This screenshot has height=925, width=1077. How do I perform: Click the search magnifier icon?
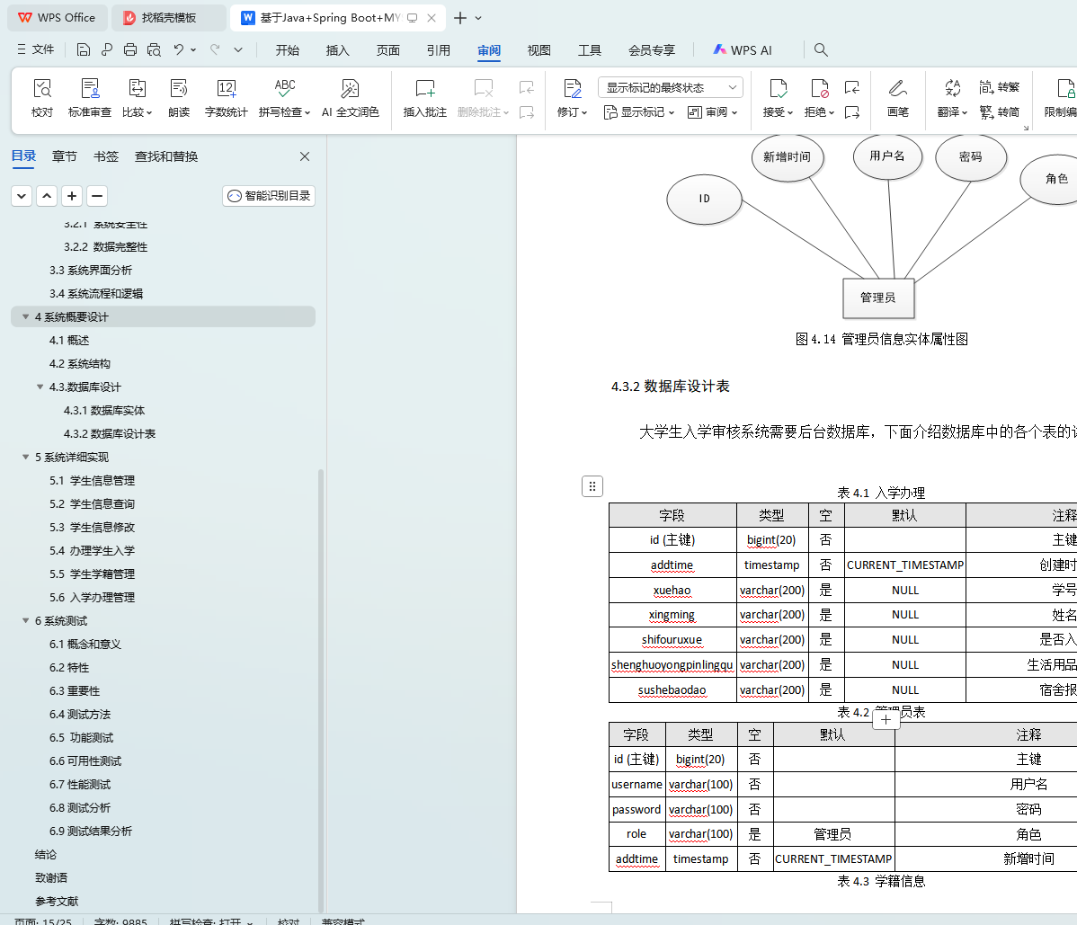tap(820, 49)
